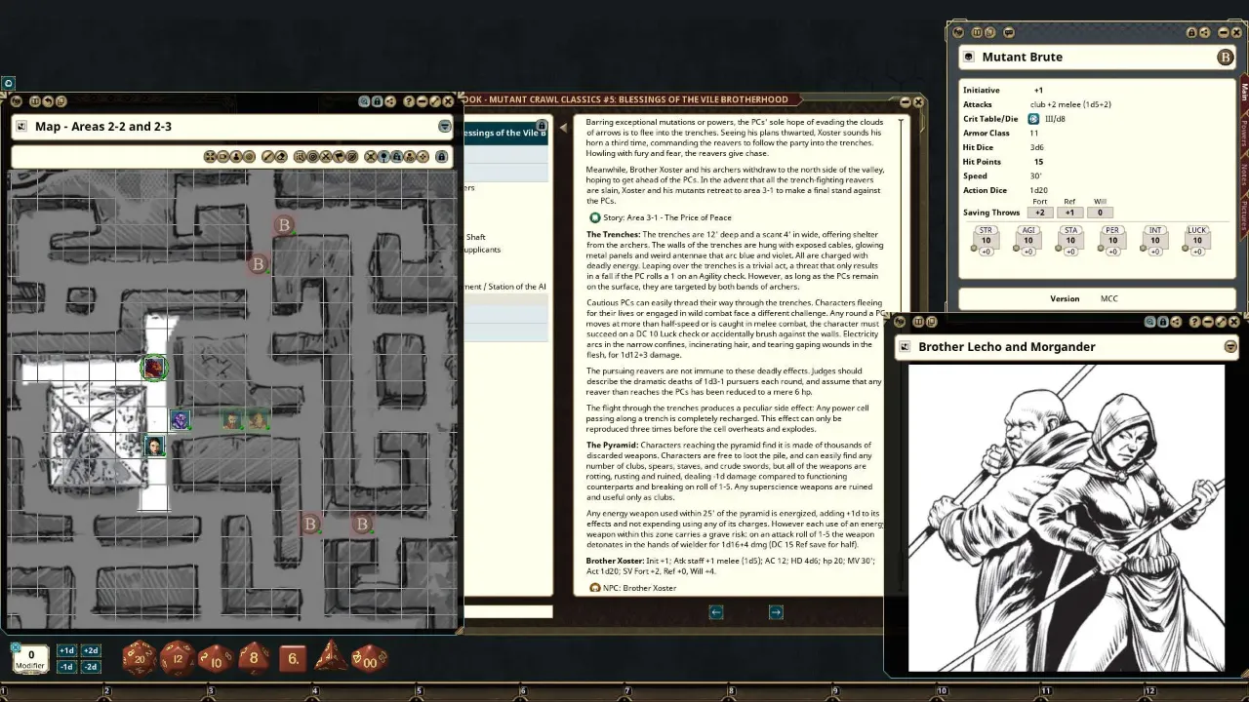The image size is (1249, 702).
Task: Select the draw pencil tool on map toolbar
Action: click(266, 157)
